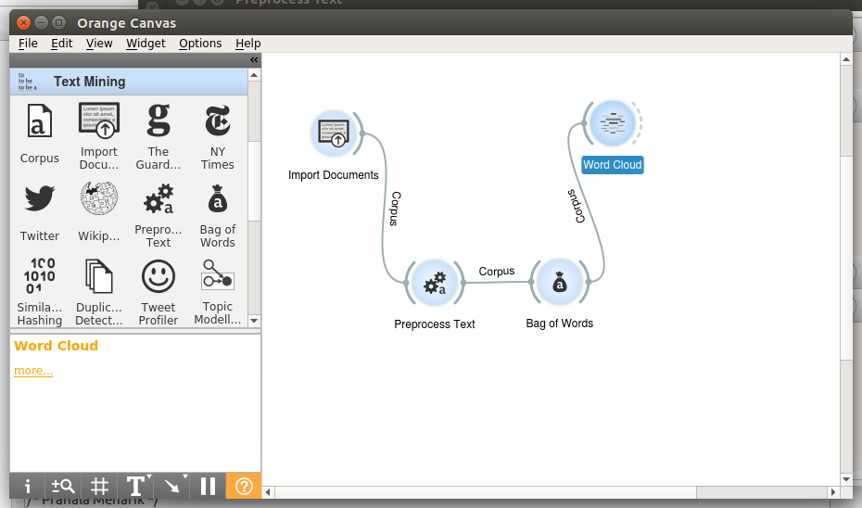Screen dimensions: 862x508
Task: Toggle the help question mark button
Action: 244,486
